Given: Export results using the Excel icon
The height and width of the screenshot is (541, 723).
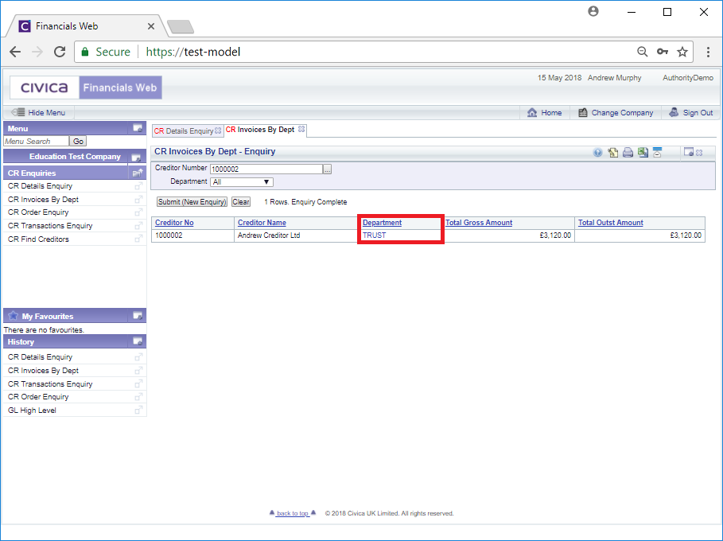Looking at the screenshot, I should point(642,153).
